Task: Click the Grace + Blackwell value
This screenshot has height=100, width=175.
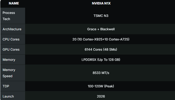Action: pyautogui.click(x=101, y=29)
